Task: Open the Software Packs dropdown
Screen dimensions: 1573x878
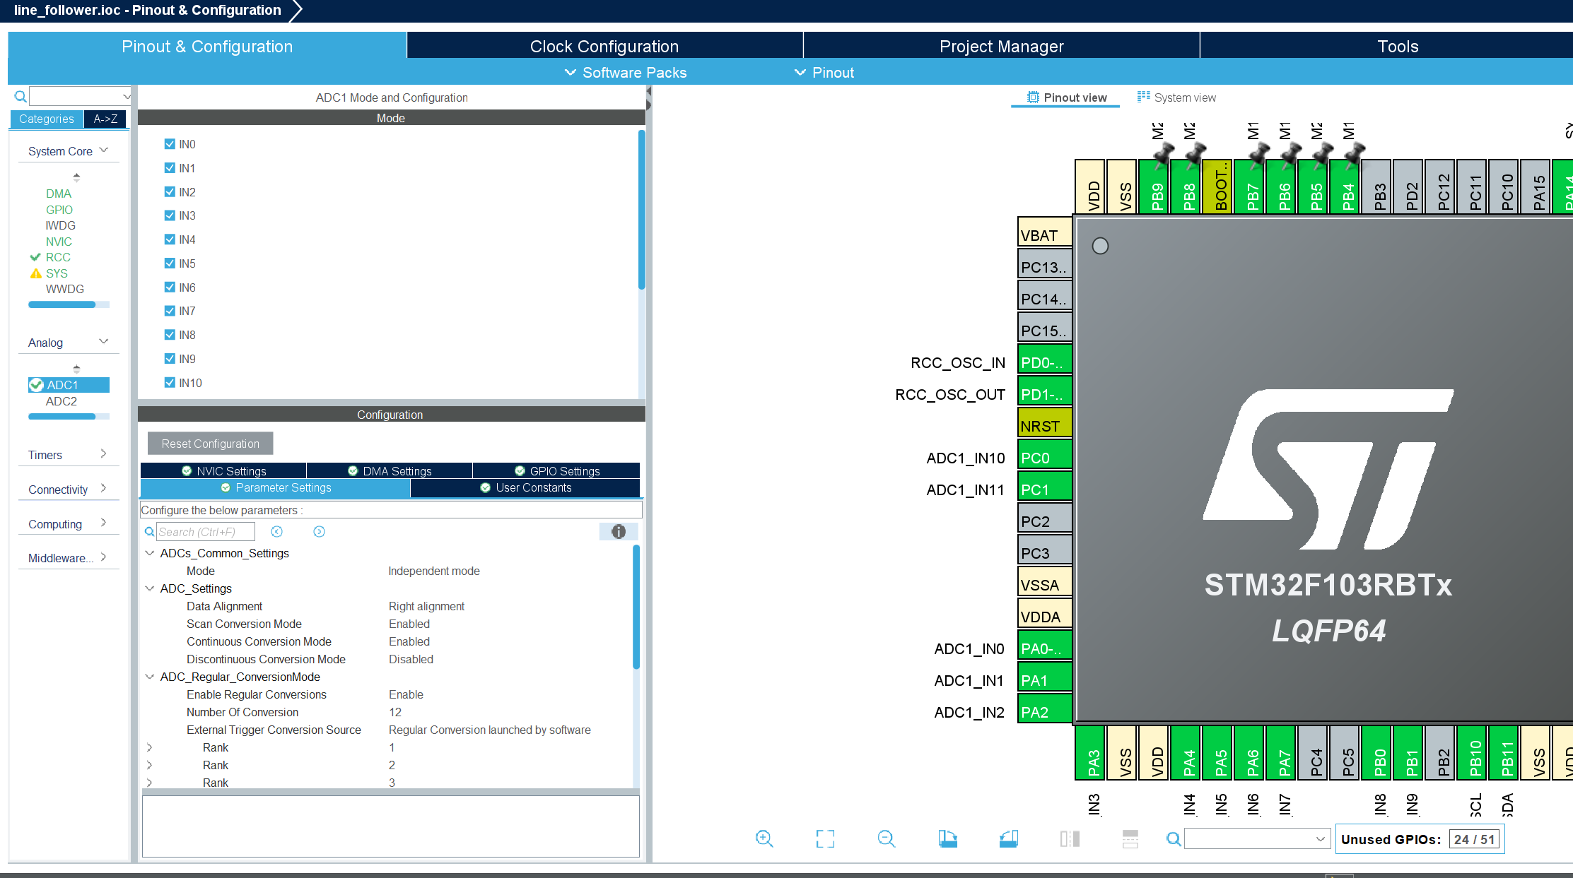Action: (626, 73)
